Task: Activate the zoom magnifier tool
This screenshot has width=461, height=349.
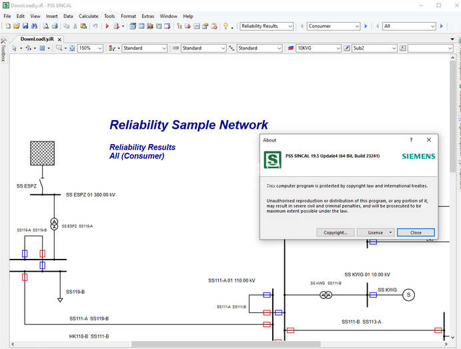Action: pos(59,48)
